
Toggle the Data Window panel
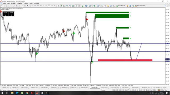(105, 6)
